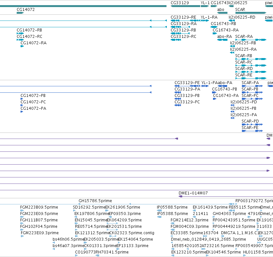Select protein SCAR-PB
This screenshot has width=273, height=257.
[x=250, y=89]
